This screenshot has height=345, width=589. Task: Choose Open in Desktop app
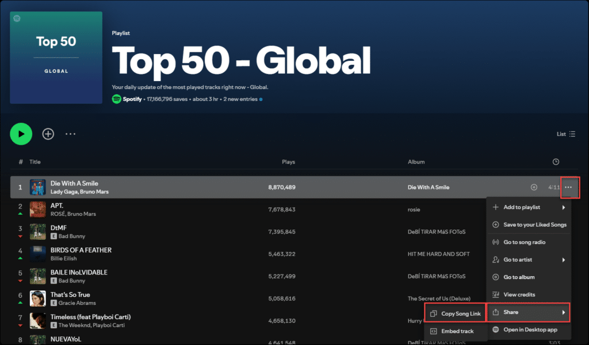tap(529, 330)
